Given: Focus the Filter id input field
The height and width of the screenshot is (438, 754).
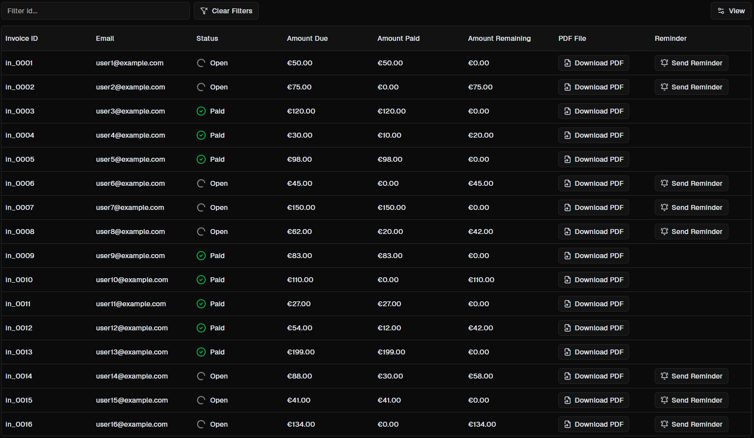Looking at the screenshot, I should pos(95,11).
